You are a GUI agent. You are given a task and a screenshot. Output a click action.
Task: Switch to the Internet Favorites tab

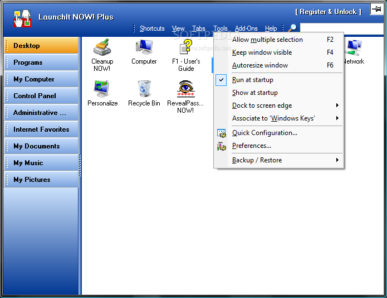tap(41, 129)
